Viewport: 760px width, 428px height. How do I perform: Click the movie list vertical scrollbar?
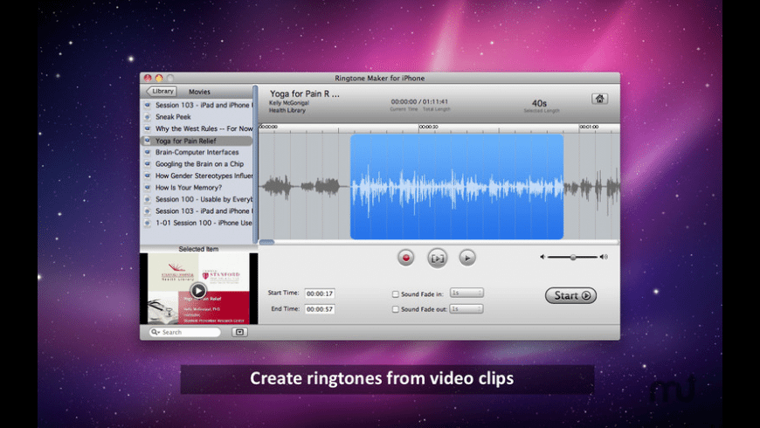pyautogui.click(x=255, y=165)
